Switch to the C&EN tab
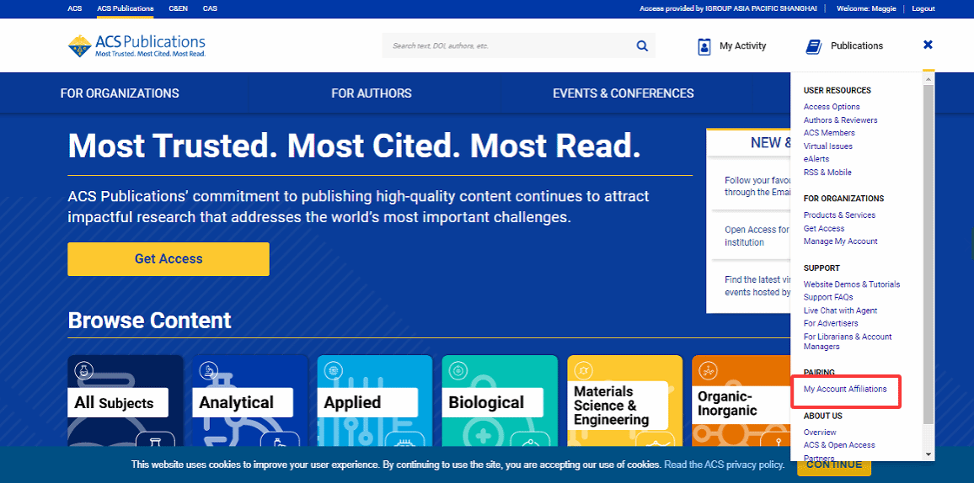Screen dimensions: 974x483 click(179, 8)
